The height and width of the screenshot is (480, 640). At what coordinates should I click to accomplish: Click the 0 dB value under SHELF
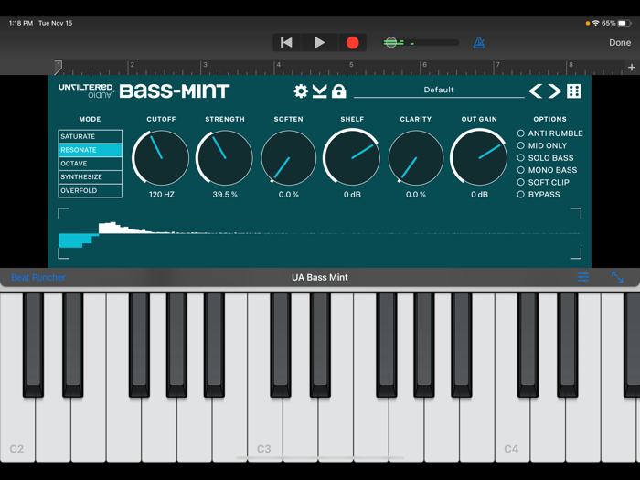click(352, 195)
